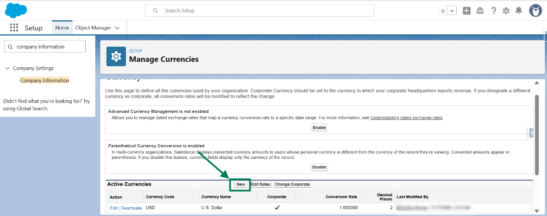Click Deactivate link for USD
547x216 pixels.
[x=131, y=208]
